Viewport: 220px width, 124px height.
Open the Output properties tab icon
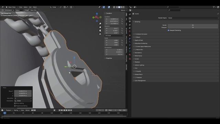130,21
